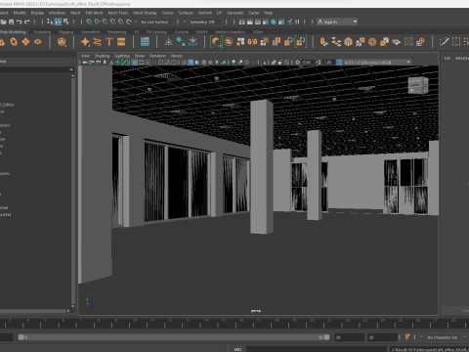Open the No Live Surface field

coord(154,22)
